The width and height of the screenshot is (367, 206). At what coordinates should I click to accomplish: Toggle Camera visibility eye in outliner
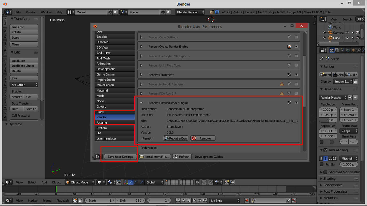tap(347, 33)
